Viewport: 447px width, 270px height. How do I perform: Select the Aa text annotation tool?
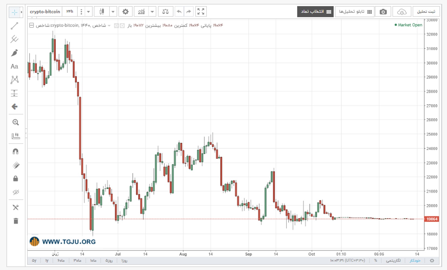coord(14,66)
